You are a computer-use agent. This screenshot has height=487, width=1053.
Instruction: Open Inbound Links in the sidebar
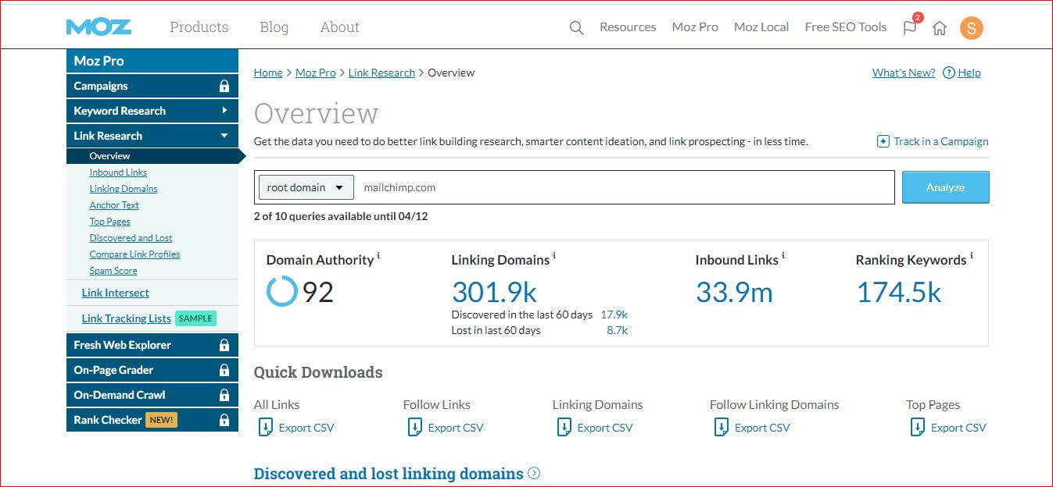point(118,172)
